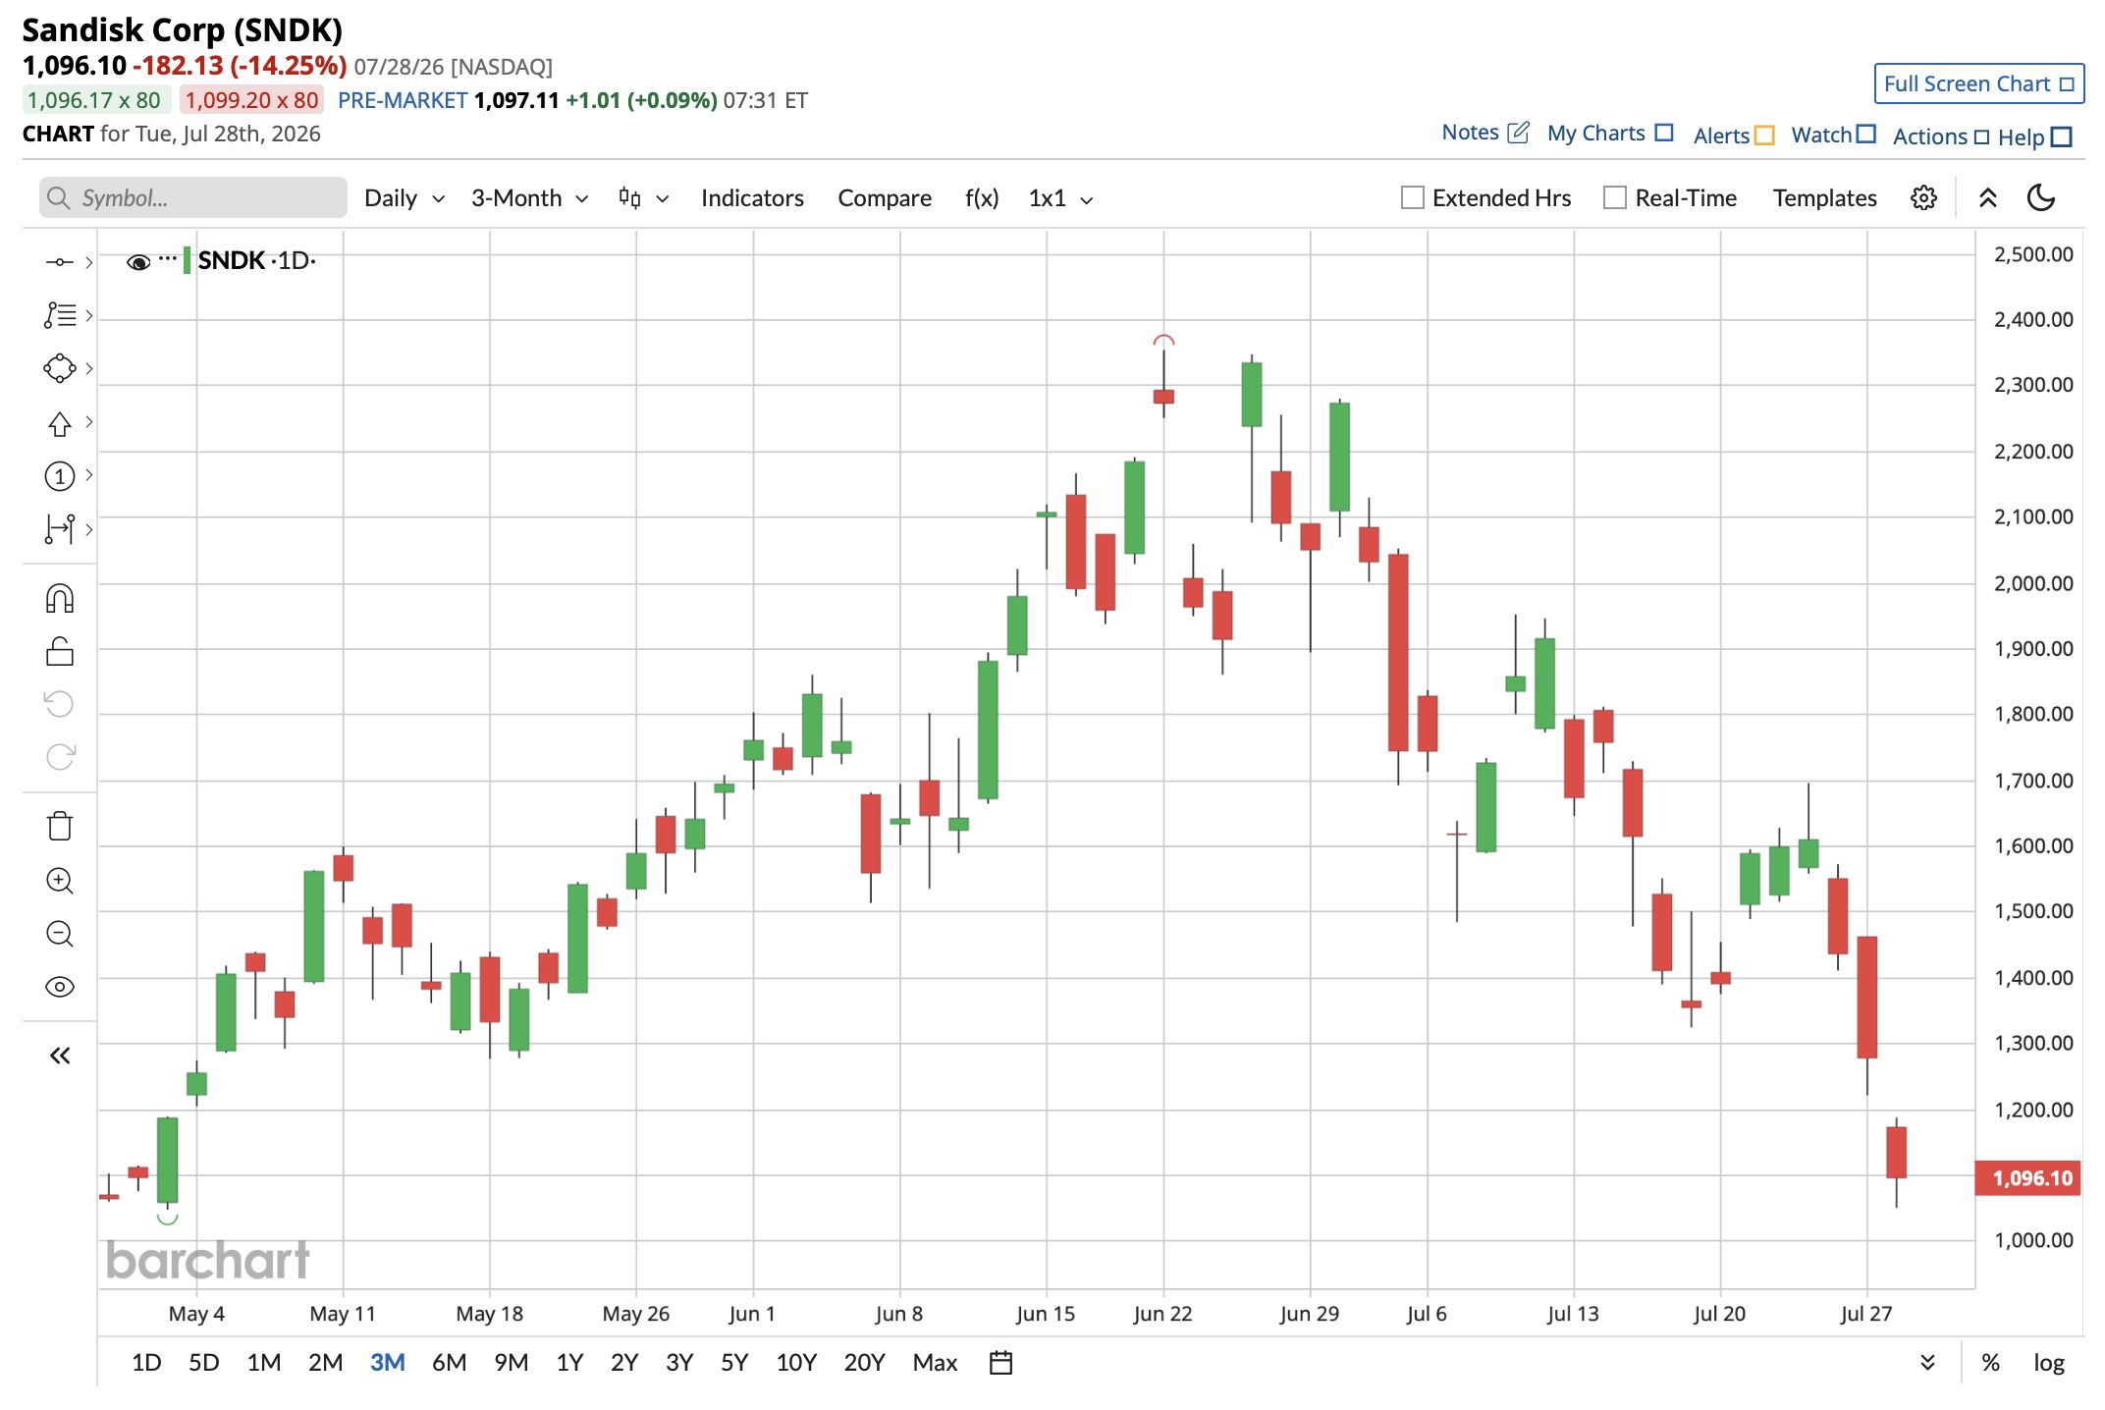Collapse the left drawing toolbar
2105x1410 pixels.
[60, 1056]
